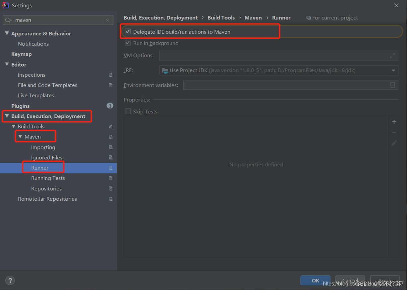Click Maven in the breadcrumb

[253, 18]
